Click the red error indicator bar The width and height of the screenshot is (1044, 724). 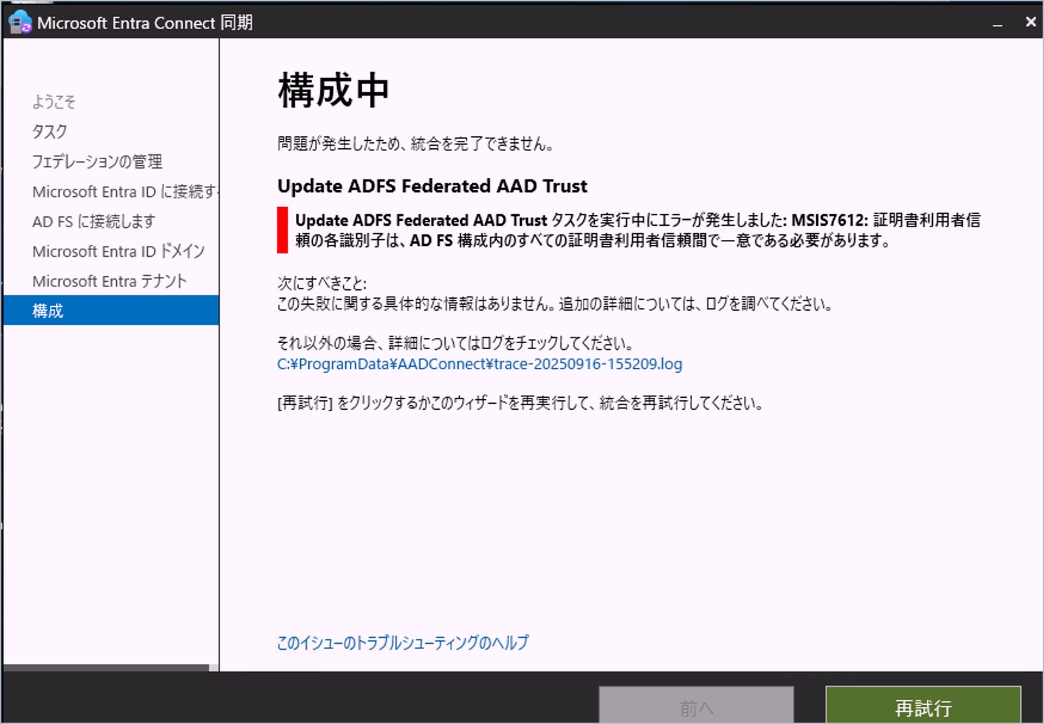coord(281,231)
